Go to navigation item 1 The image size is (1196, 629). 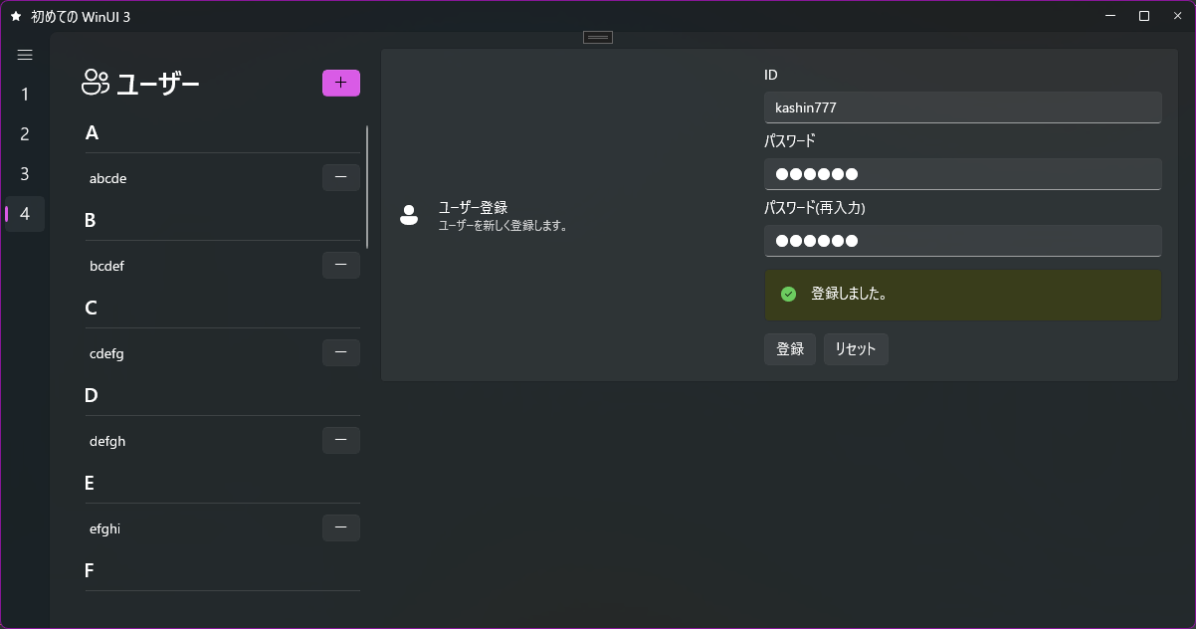[x=25, y=95]
